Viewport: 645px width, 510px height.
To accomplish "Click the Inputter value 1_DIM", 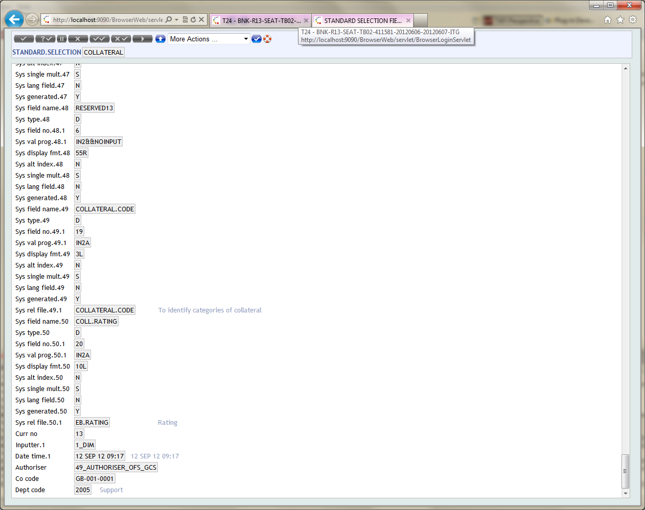I will (x=85, y=445).
